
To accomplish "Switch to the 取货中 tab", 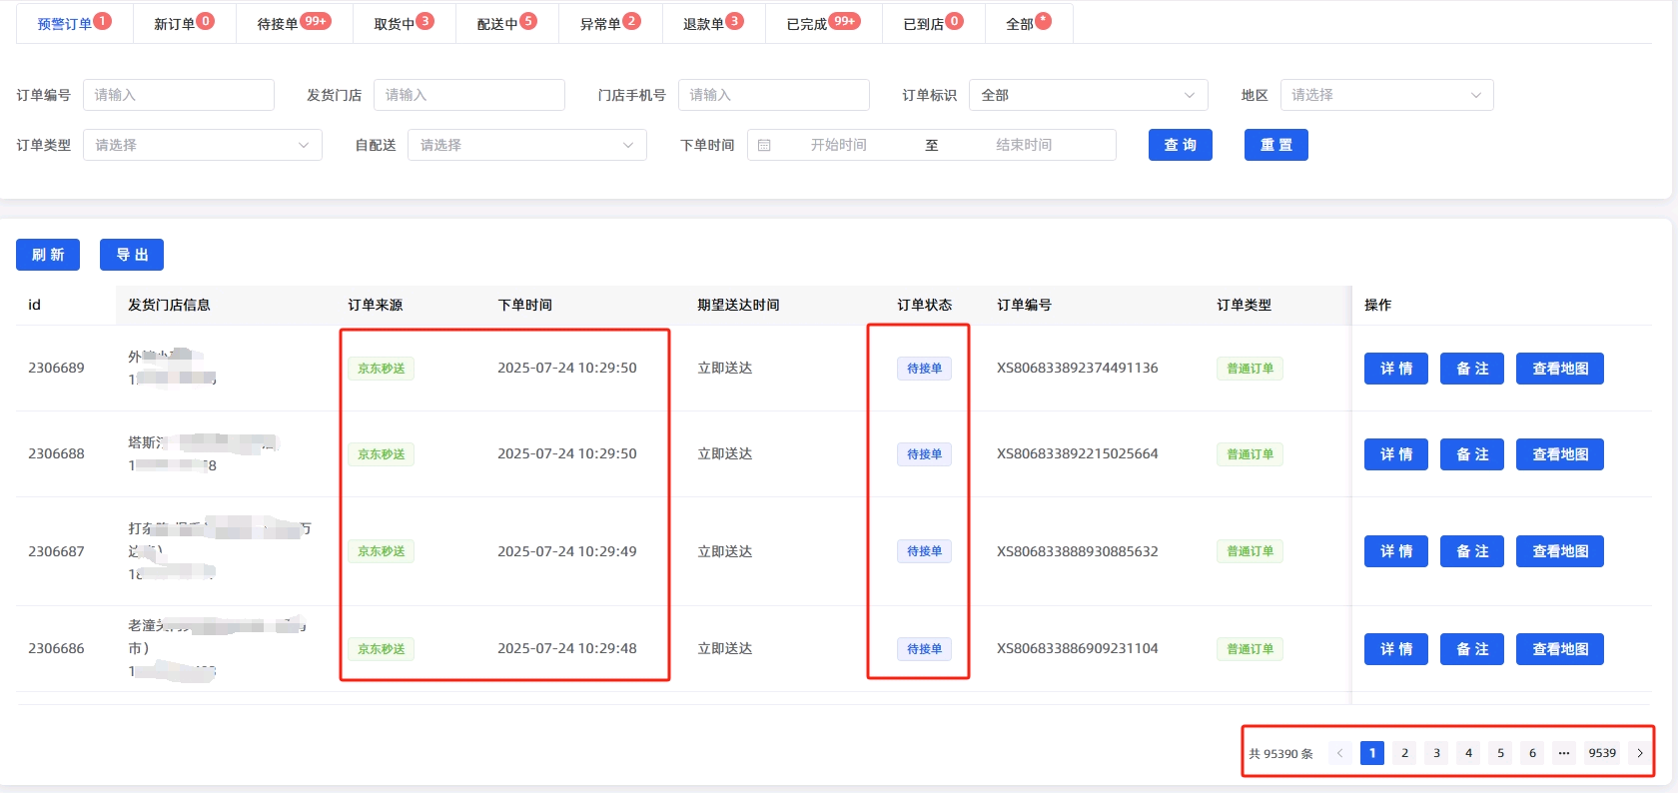I will 404,23.
